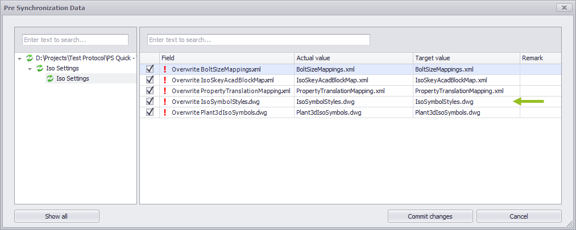
Task: Select the Overwrite Plant3dIsoSymbols.dwg field cell
Action: coord(227,112)
